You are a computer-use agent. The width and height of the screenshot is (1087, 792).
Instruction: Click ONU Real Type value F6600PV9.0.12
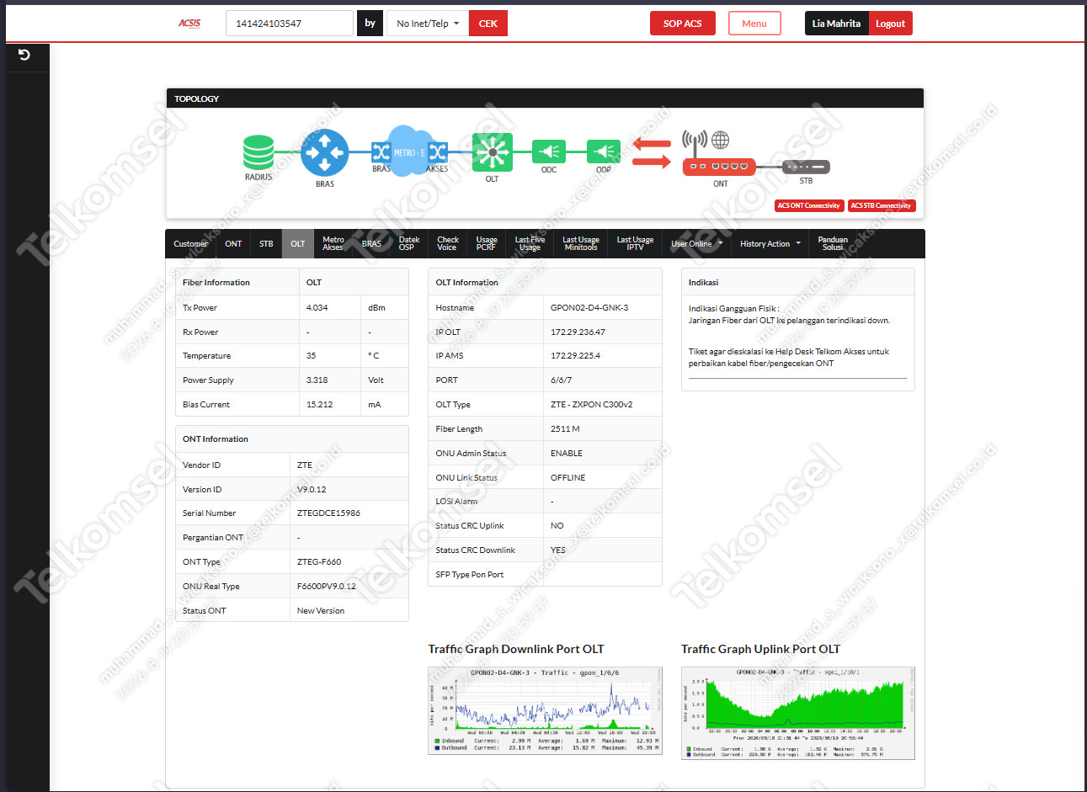(x=327, y=587)
